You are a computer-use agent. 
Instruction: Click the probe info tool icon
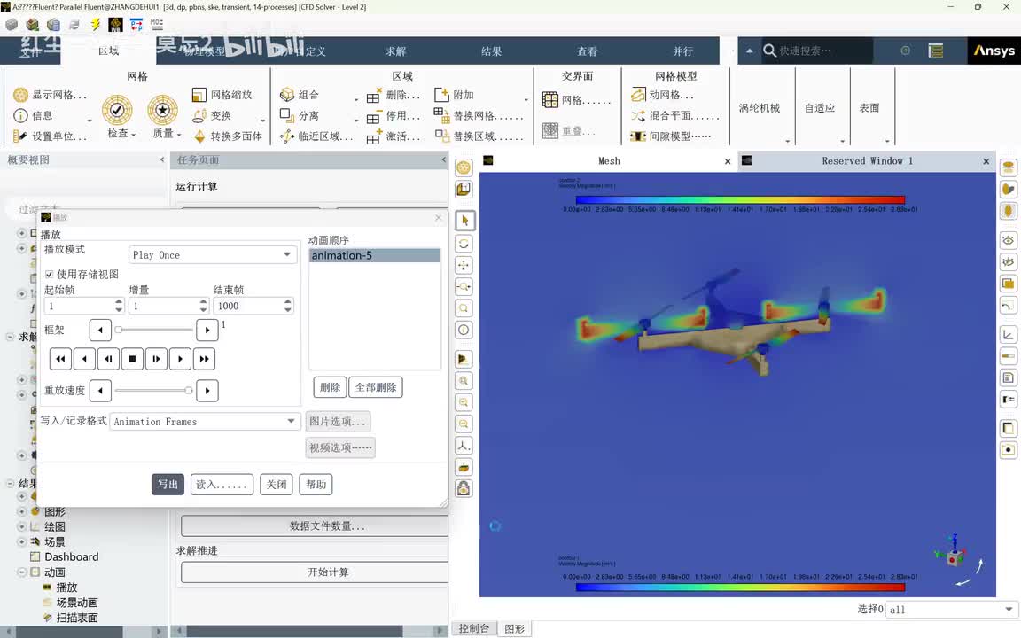(464, 330)
